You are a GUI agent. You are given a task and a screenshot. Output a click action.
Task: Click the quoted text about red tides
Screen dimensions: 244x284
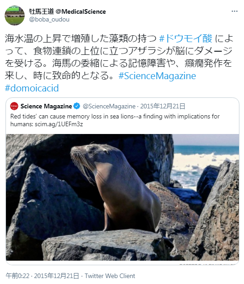(x=115, y=120)
